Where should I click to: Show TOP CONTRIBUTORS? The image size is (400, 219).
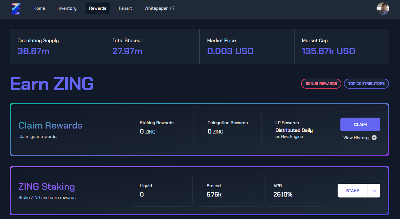366,84
